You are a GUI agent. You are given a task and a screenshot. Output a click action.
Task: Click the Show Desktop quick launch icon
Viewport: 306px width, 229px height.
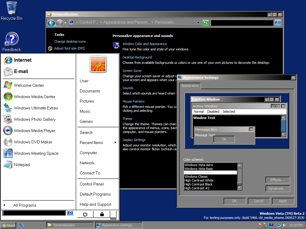21,225
